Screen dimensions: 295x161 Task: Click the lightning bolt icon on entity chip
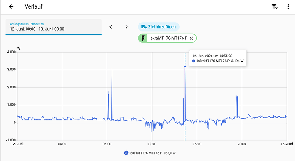tap(143, 38)
